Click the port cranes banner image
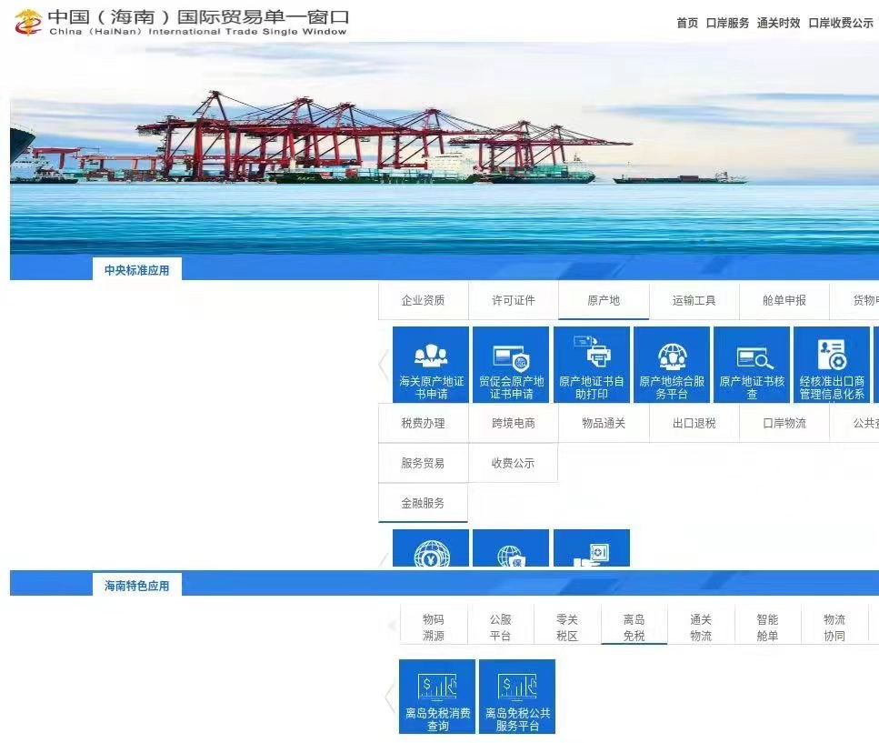Viewport: 879px width, 743px height. pyautogui.click(x=444, y=148)
